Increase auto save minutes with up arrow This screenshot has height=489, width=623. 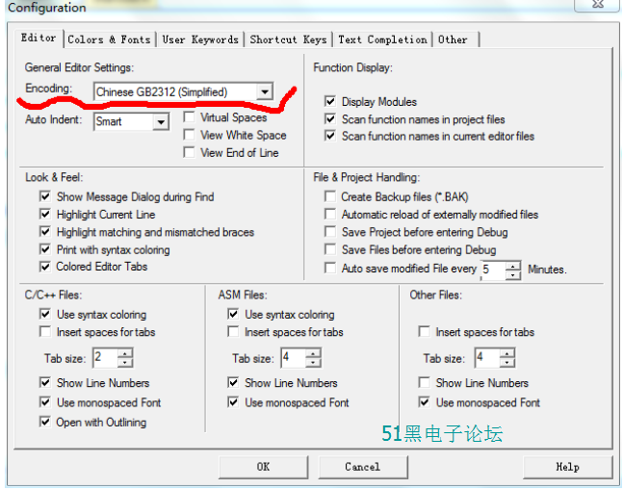(513, 266)
